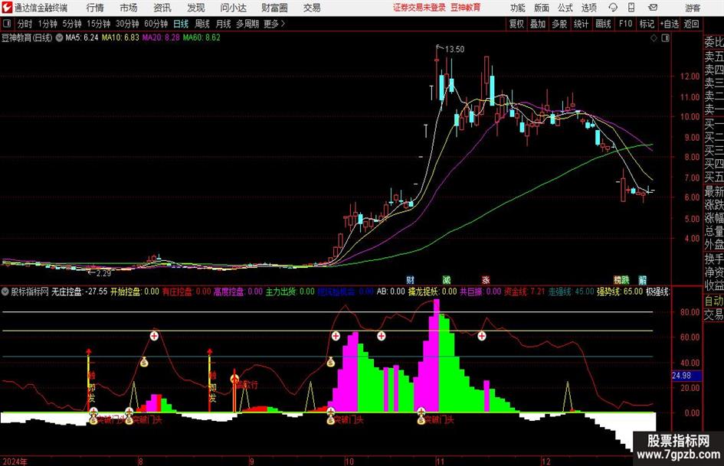
Task: Click the 豆神教育(日线) chart title
Action: [27, 37]
